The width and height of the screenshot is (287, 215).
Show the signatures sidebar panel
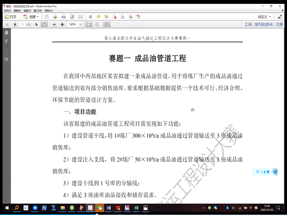click(x=7, y=59)
